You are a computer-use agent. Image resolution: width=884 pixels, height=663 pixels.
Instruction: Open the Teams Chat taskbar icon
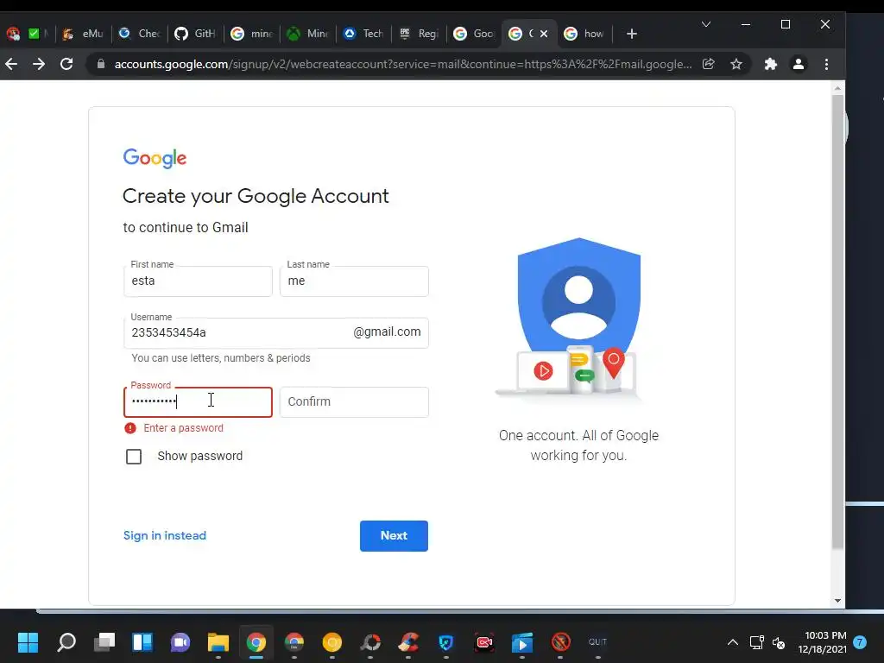[x=180, y=641]
